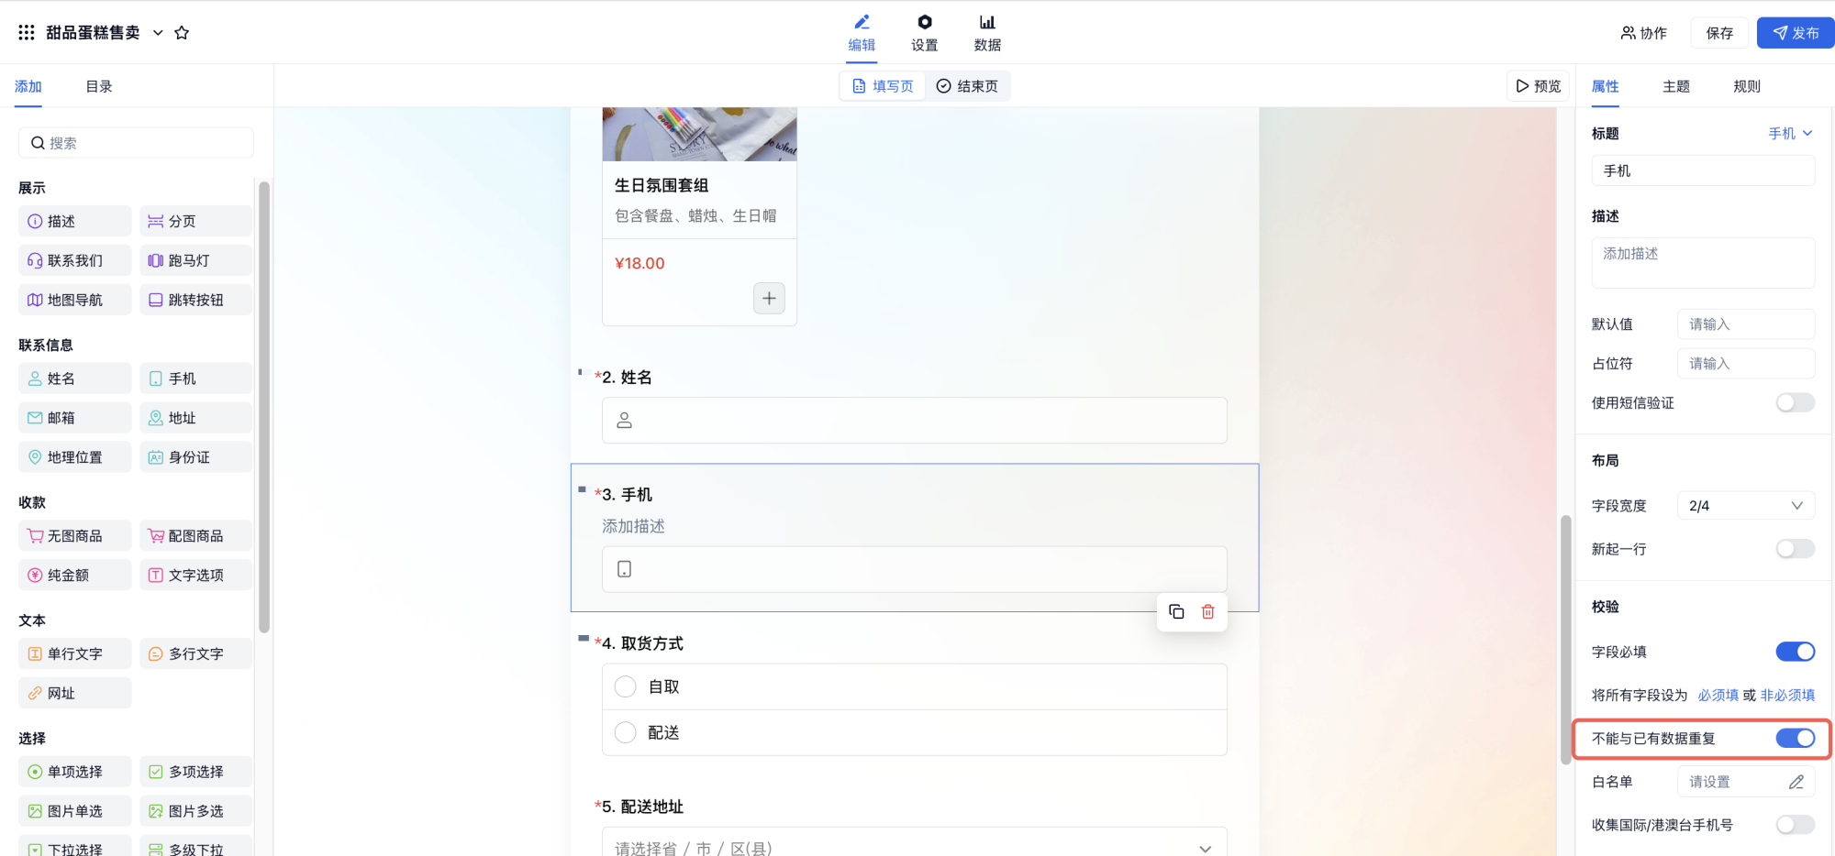Add a 单项选择 field
Viewport: 1835px width, 856px height.
click(x=75, y=772)
